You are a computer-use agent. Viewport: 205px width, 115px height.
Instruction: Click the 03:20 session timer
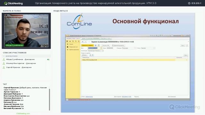196,3
